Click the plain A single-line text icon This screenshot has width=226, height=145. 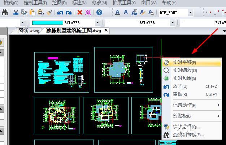tap(126, 12)
